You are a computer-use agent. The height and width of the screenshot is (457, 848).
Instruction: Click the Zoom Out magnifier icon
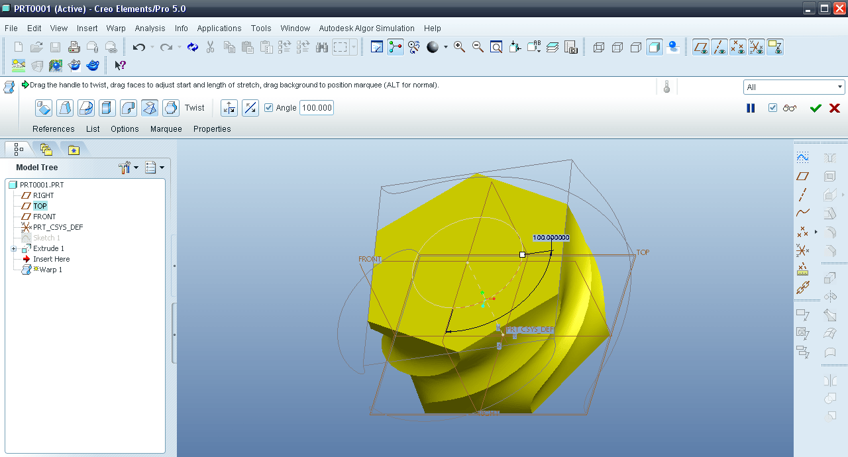[478, 47]
